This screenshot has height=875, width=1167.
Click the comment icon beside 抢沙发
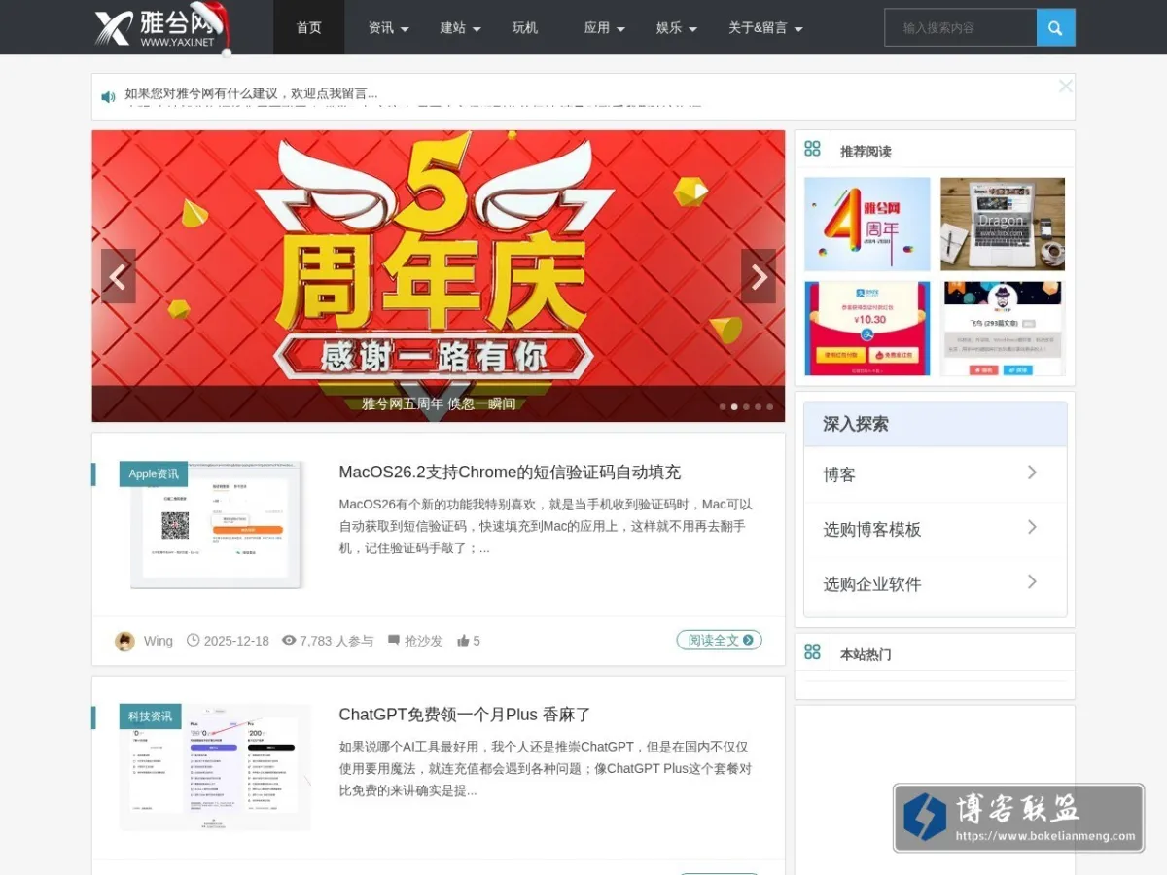point(394,640)
